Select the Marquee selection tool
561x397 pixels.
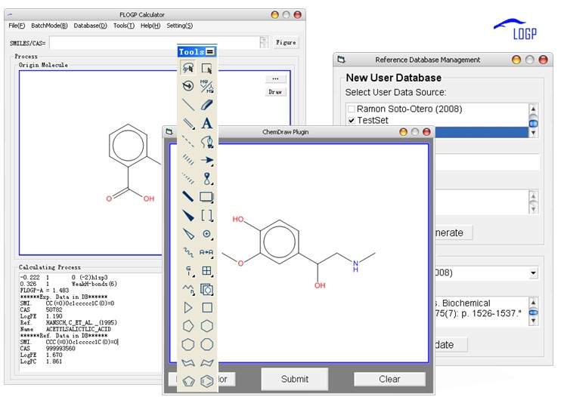(x=207, y=68)
